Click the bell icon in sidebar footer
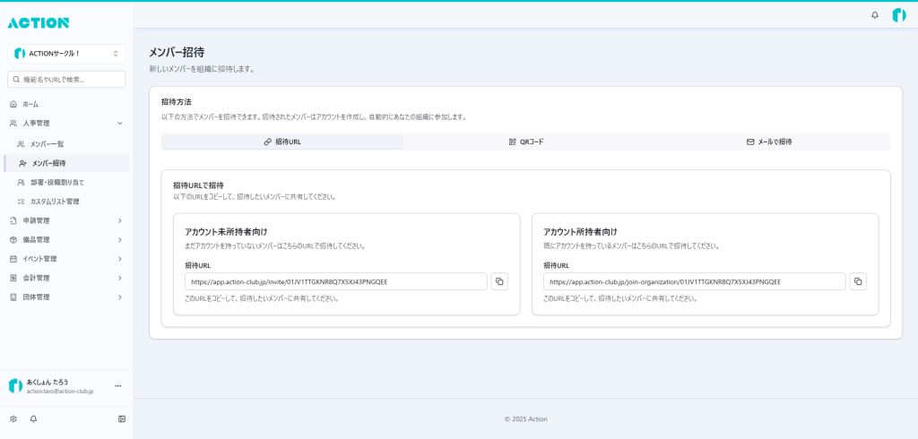918x439 pixels. pyautogui.click(x=33, y=418)
